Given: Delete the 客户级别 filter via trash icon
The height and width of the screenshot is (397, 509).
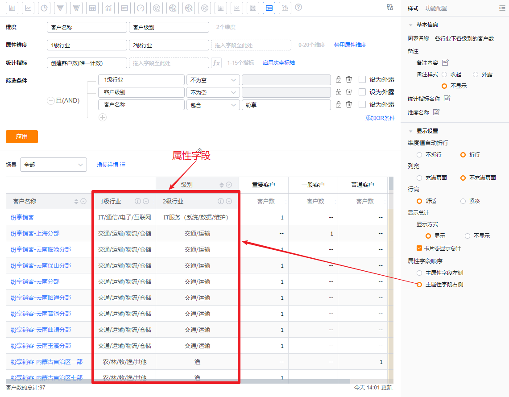Looking at the screenshot, I should [349, 92].
